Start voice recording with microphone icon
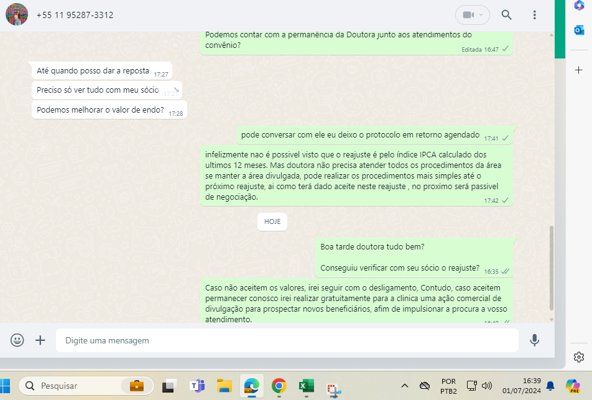The width and height of the screenshot is (592, 400). click(x=534, y=340)
